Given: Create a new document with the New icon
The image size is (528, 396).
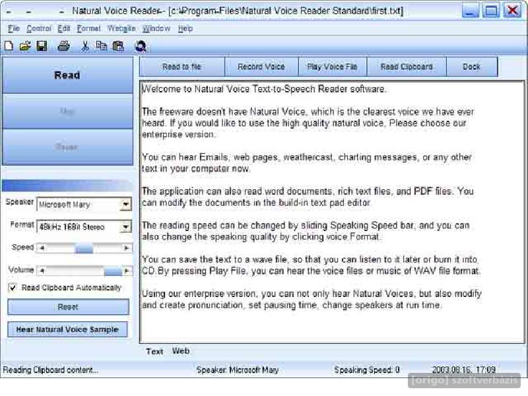Looking at the screenshot, I should point(9,46).
